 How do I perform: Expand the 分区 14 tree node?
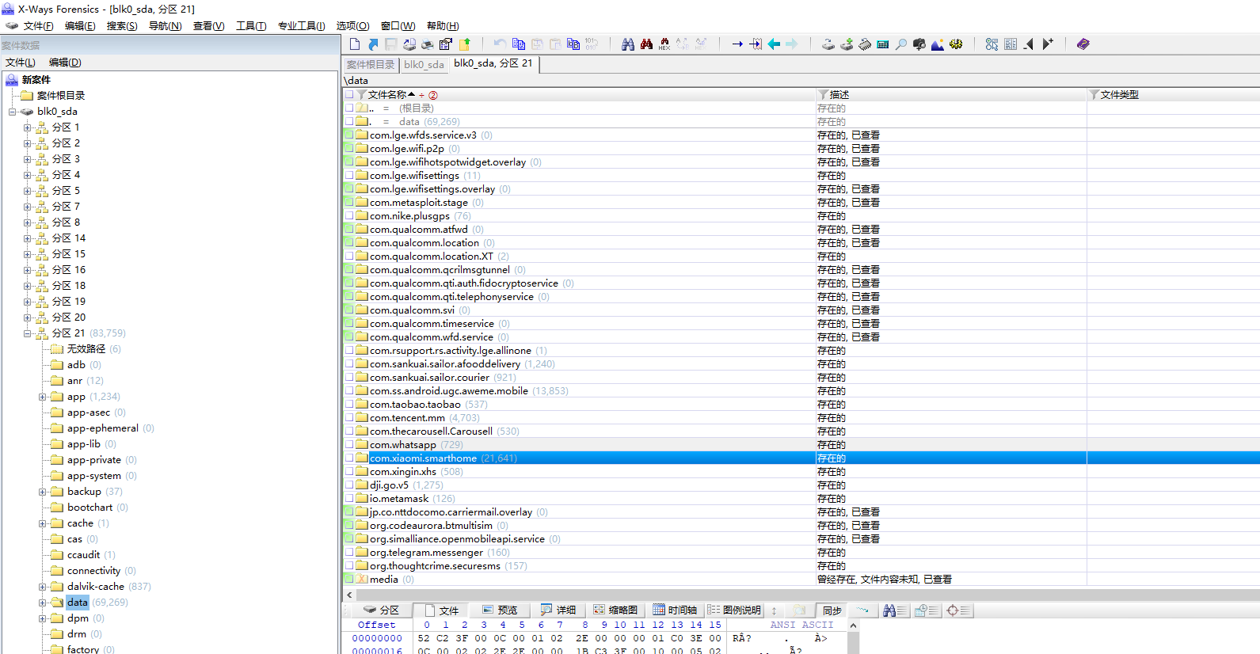28,238
